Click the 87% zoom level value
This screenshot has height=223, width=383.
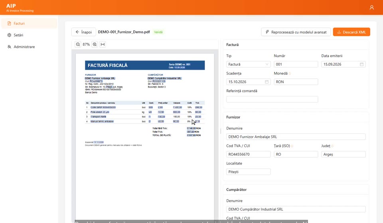pyautogui.click(x=86, y=44)
